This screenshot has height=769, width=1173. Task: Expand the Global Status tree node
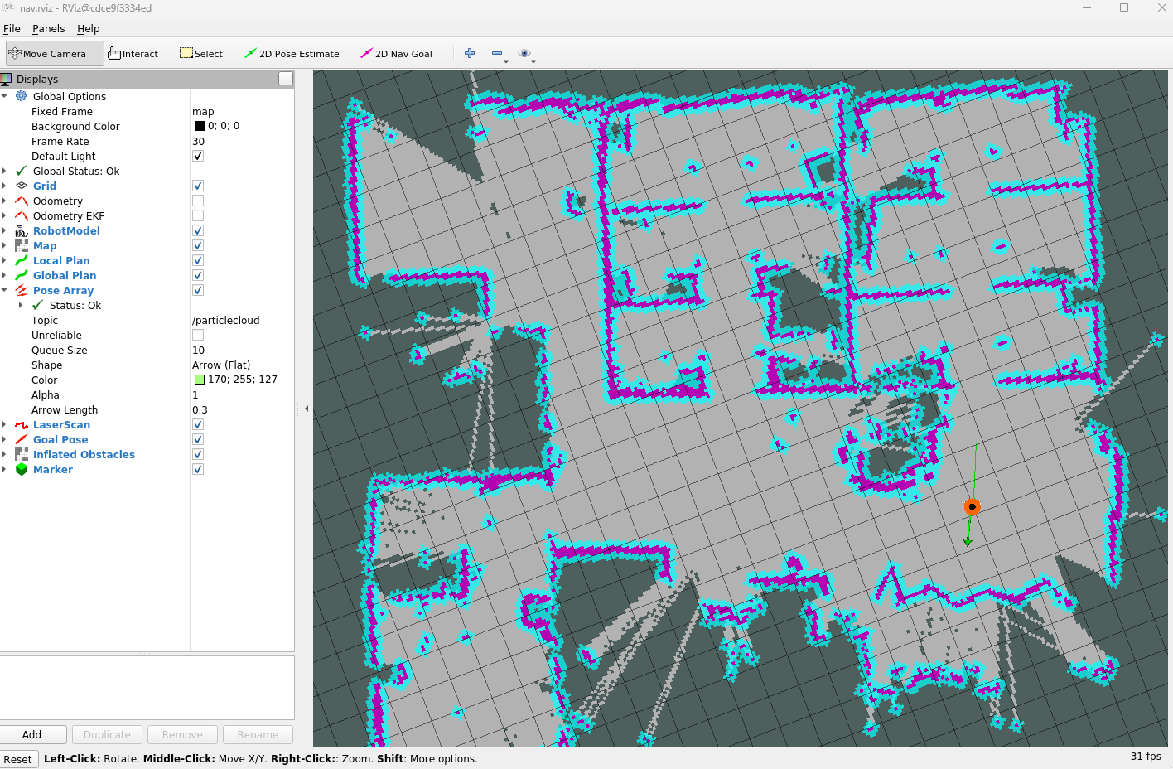(4, 171)
